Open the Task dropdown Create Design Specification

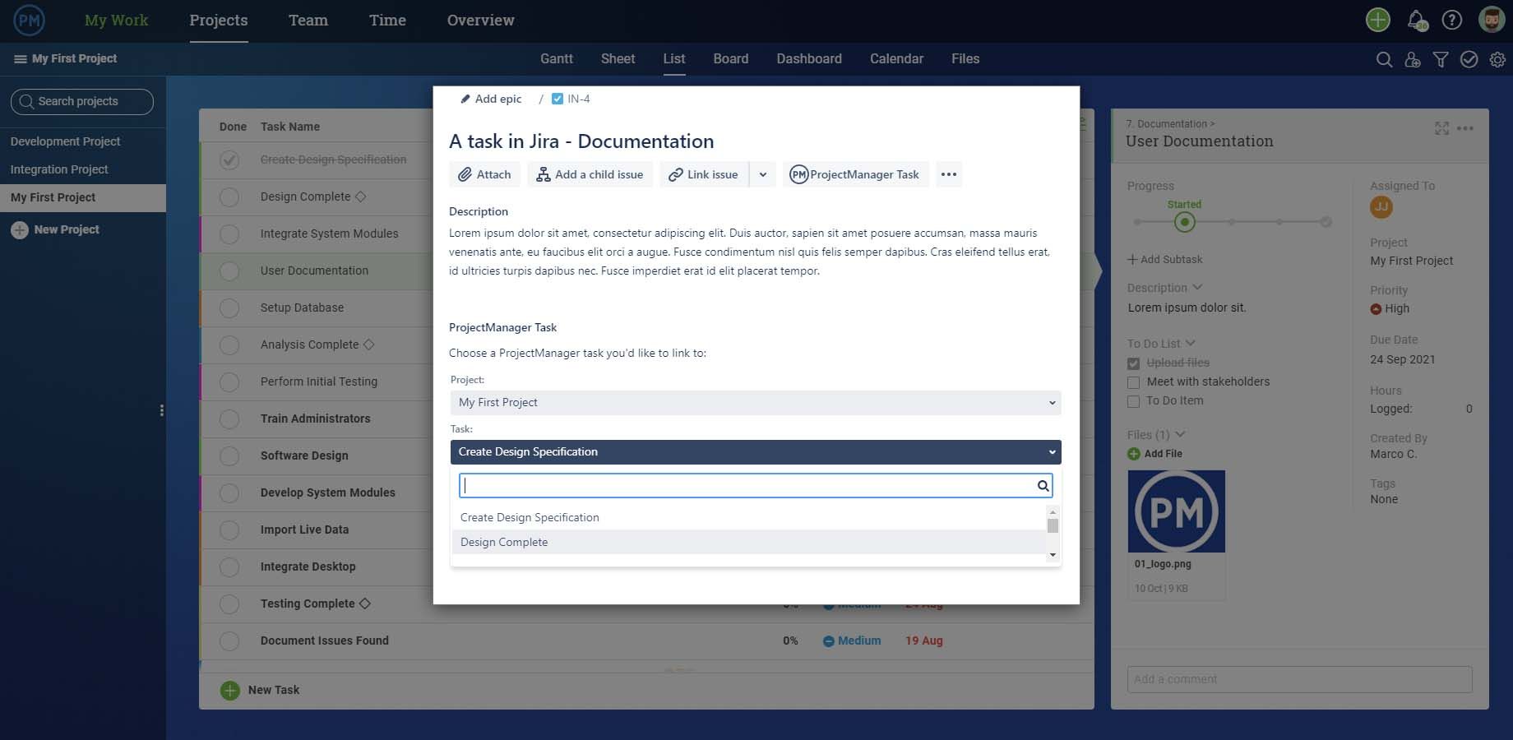756,452
